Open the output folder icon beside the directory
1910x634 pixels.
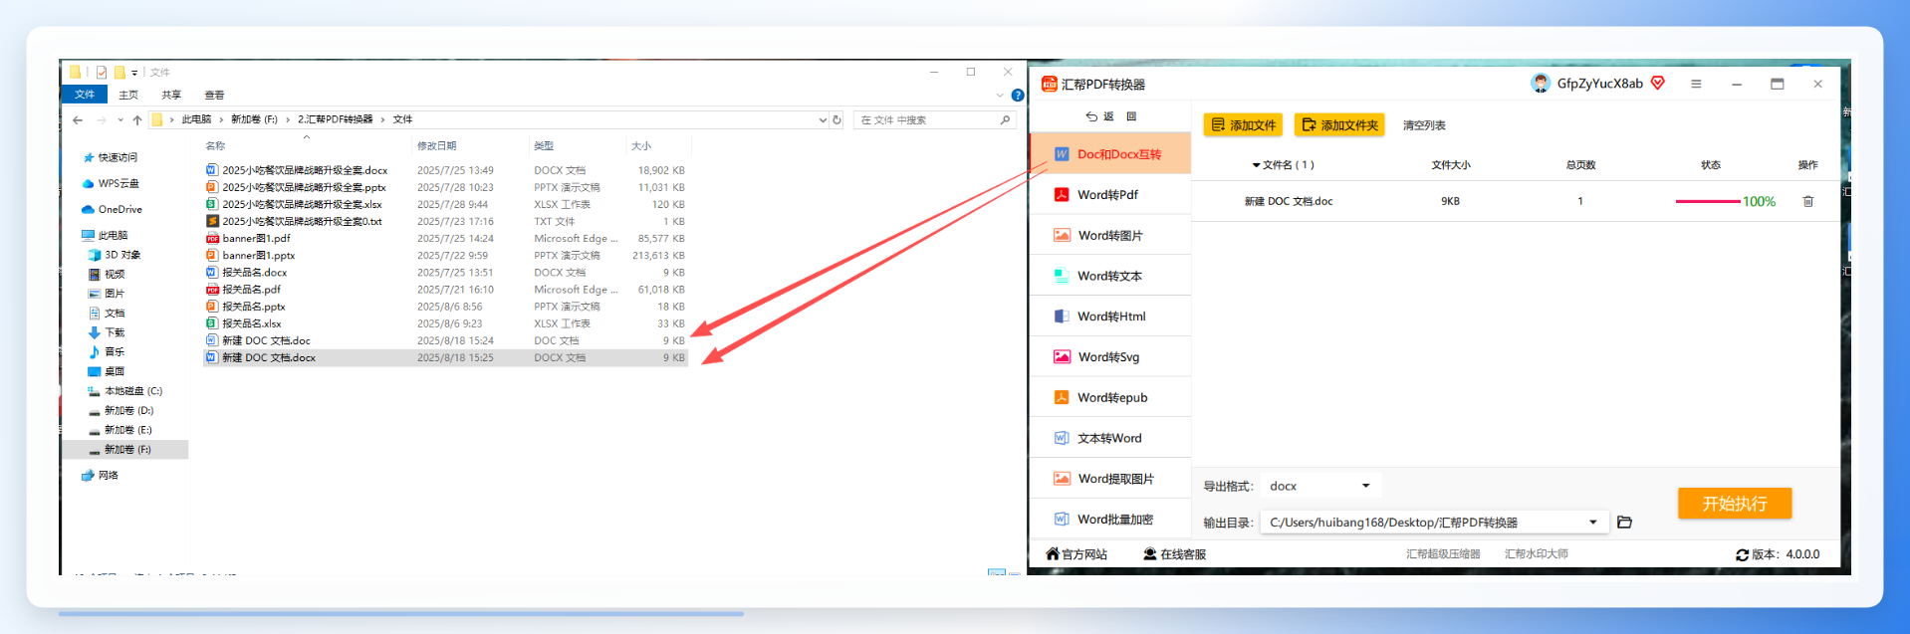point(1624,523)
